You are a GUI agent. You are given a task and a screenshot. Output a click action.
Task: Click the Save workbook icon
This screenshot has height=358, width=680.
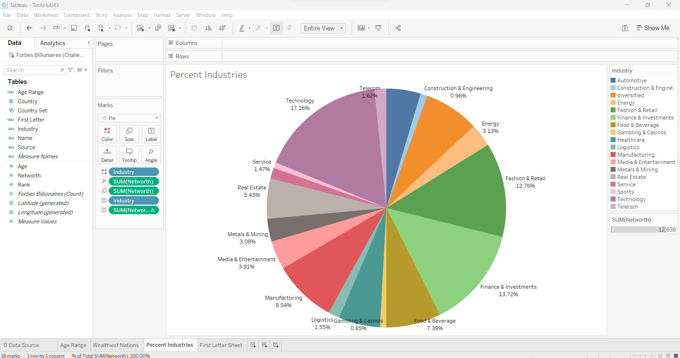(74, 28)
